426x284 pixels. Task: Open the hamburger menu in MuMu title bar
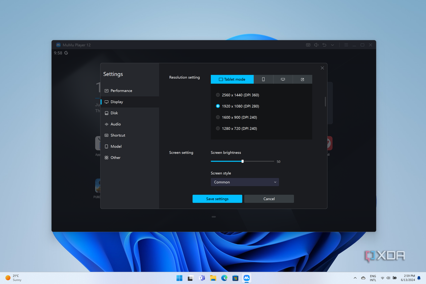click(346, 45)
